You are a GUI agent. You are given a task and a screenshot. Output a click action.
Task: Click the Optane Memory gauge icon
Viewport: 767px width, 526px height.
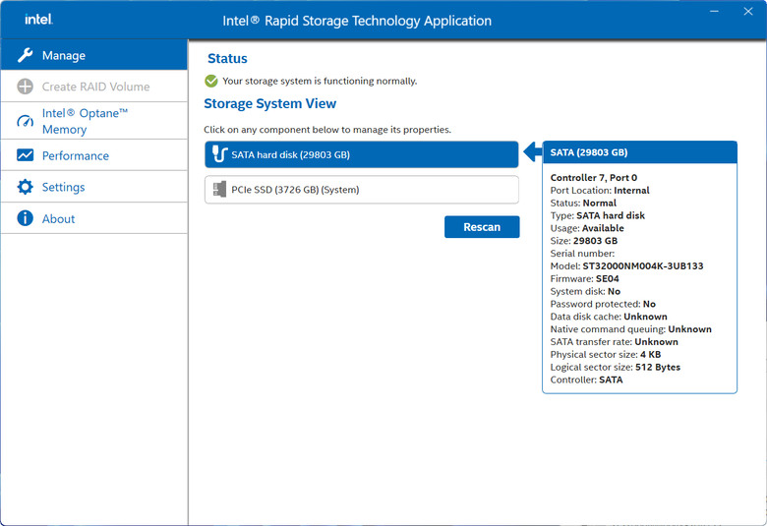coord(25,121)
